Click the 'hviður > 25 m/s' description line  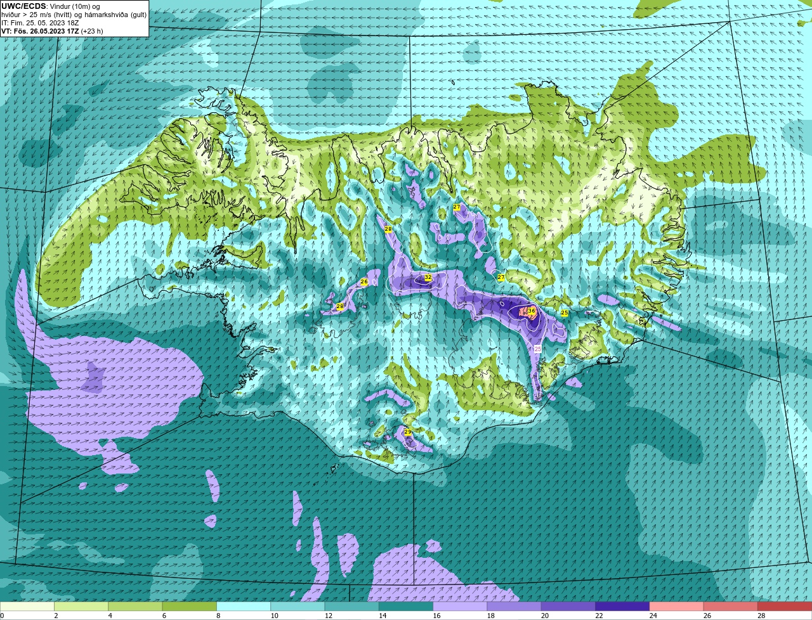[74, 15]
